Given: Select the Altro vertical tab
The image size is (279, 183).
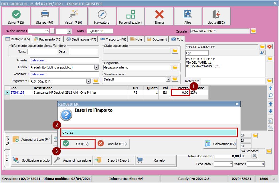Looking at the screenshot, I should [x=7, y=158].
